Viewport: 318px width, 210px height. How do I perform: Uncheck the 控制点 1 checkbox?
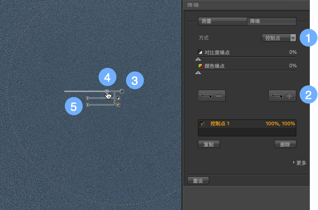click(x=202, y=123)
